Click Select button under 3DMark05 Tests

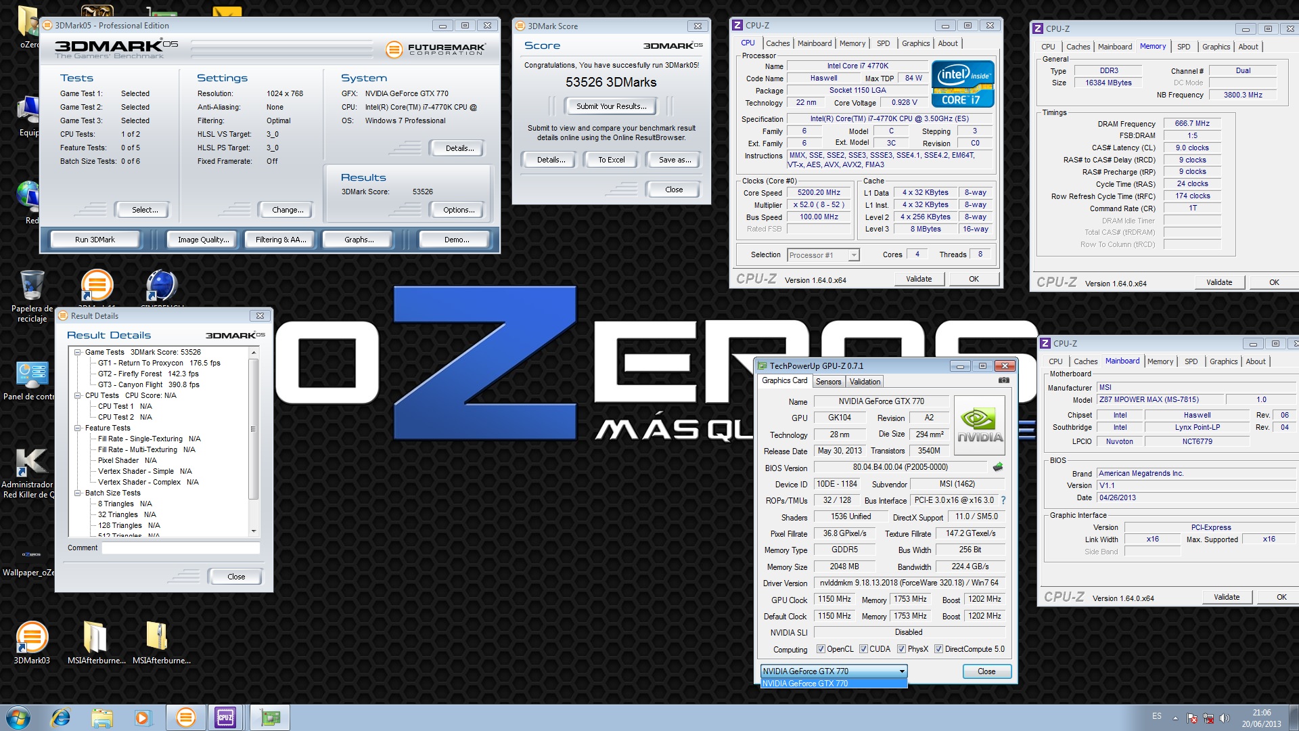pos(144,210)
